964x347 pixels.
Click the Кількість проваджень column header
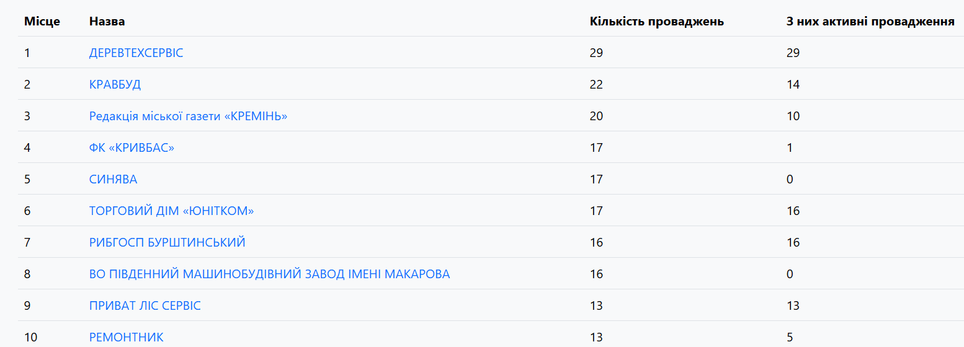(x=656, y=22)
